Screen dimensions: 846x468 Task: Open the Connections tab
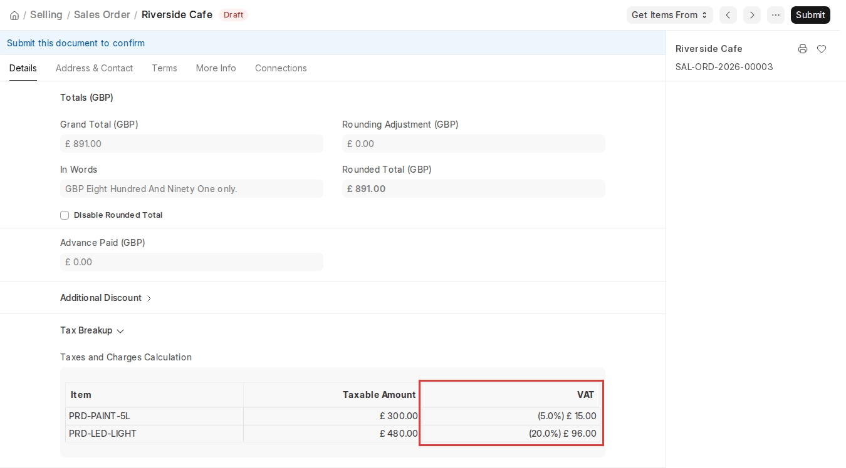tap(281, 68)
